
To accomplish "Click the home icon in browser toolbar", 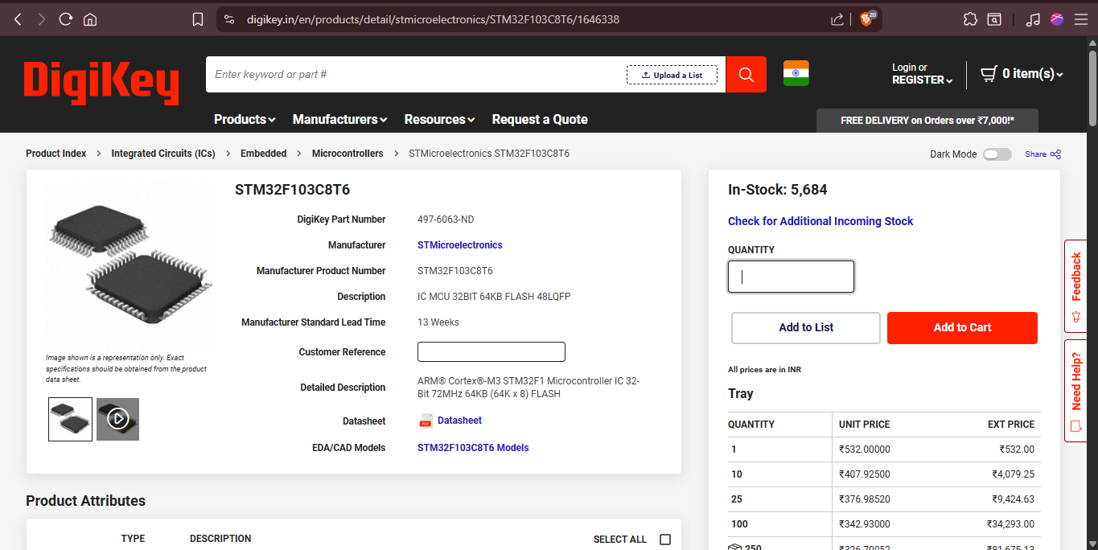I will pyautogui.click(x=89, y=18).
